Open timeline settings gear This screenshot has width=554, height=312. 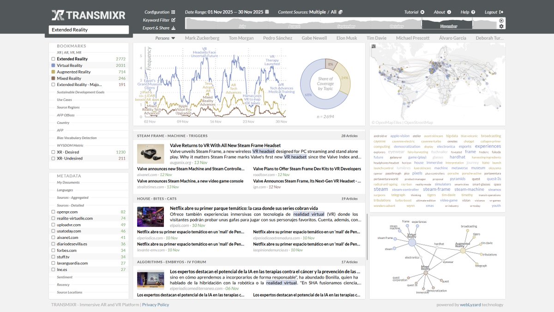(501, 26)
